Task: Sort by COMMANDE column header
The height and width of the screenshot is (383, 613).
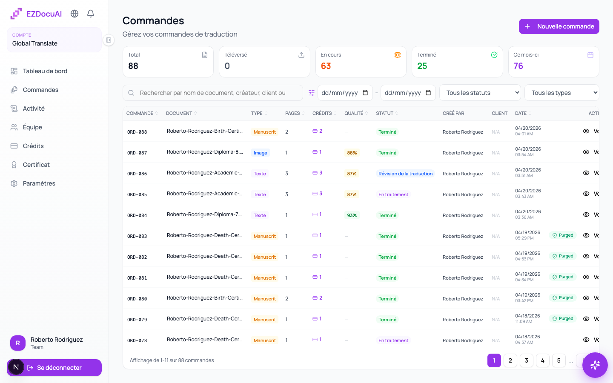Action: click(142, 113)
